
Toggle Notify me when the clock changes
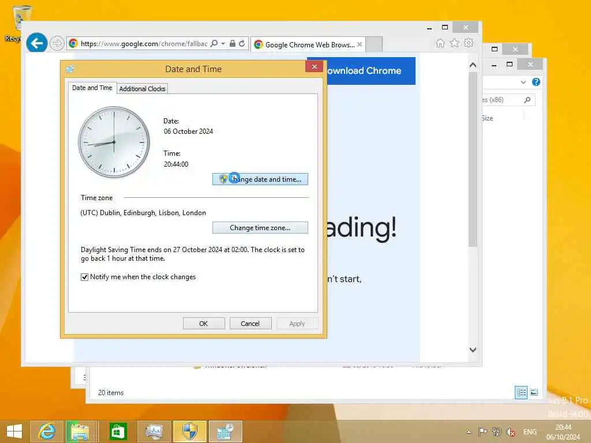(x=84, y=277)
